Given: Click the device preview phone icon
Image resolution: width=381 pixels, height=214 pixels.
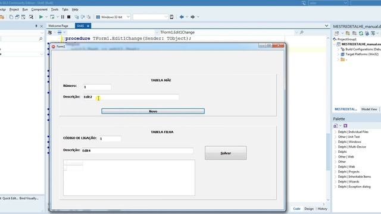Looking at the screenshot, I should coord(171,17).
